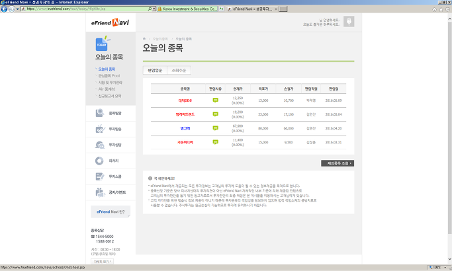The image size is (452, 271).
Task: Select the highlighted 오늘의 종목 submenu link
Action: (107, 69)
